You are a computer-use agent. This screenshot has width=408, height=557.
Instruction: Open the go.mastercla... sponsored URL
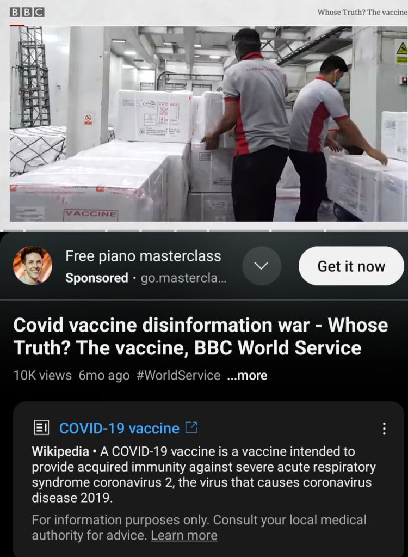point(183,278)
